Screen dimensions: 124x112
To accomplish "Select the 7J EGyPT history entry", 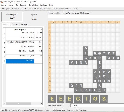I will tap(20, 57).
